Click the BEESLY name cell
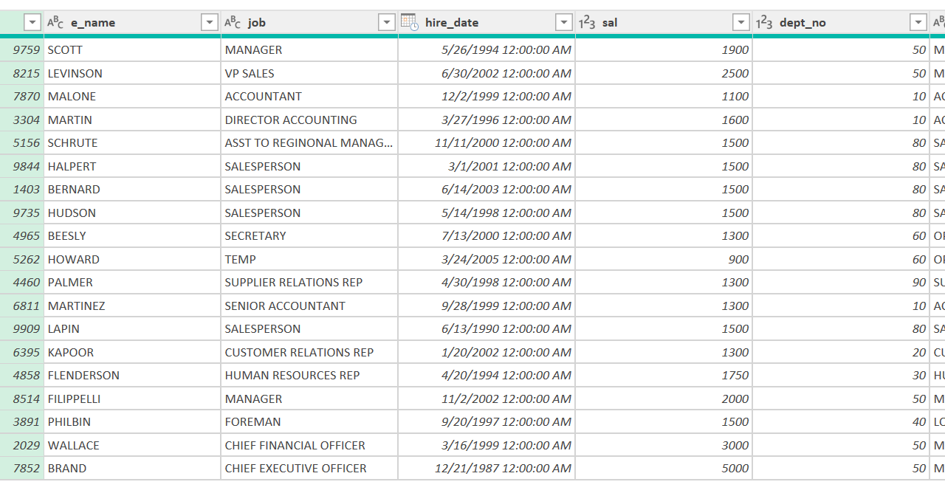 pos(132,236)
